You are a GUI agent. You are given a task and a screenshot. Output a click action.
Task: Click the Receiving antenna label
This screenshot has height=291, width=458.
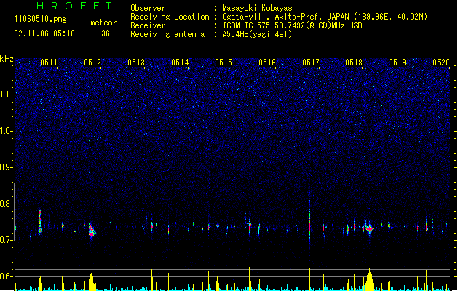pos(167,34)
